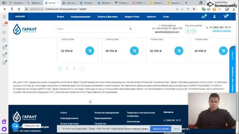Viewport: 239px width, 134px height.
Task: Click the product title «Тополь-20М»
Action: [x=68, y=39]
